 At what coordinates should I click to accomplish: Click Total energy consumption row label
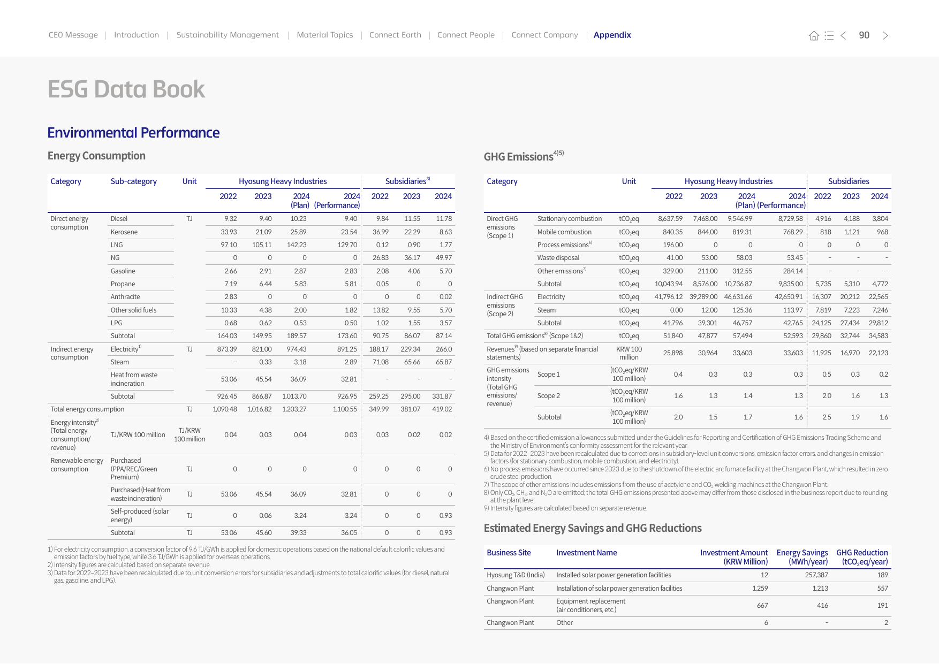point(87,409)
